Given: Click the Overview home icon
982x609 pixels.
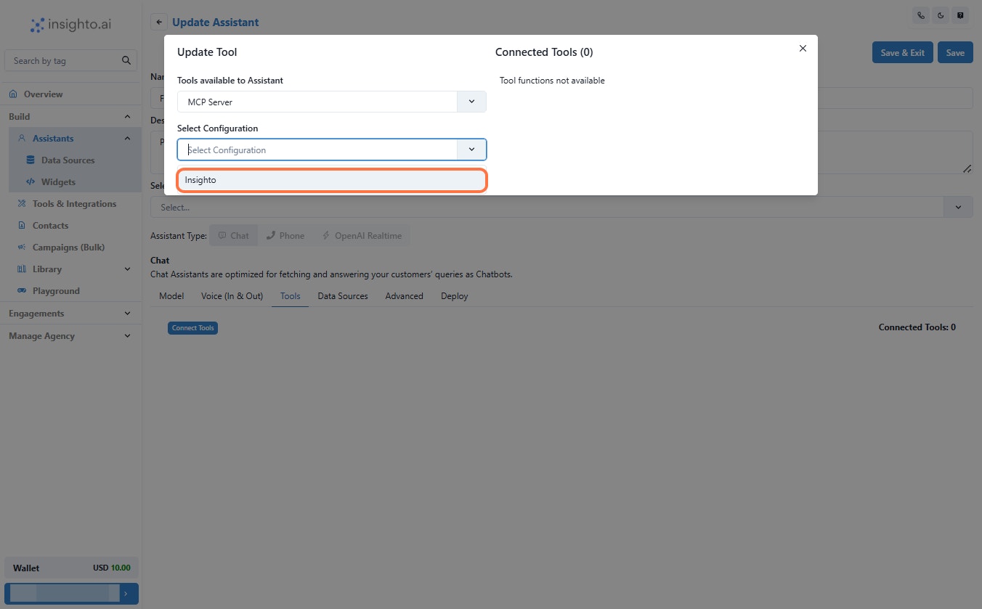Looking at the screenshot, I should pyautogui.click(x=13, y=94).
